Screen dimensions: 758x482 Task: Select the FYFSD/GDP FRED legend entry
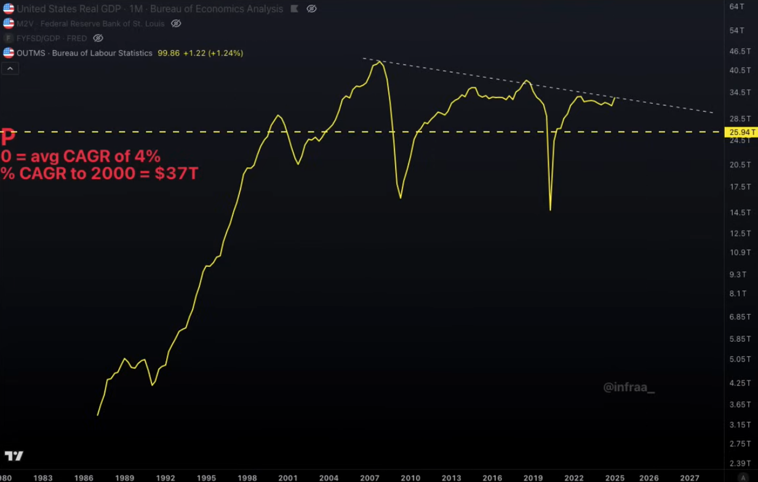[52, 38]
